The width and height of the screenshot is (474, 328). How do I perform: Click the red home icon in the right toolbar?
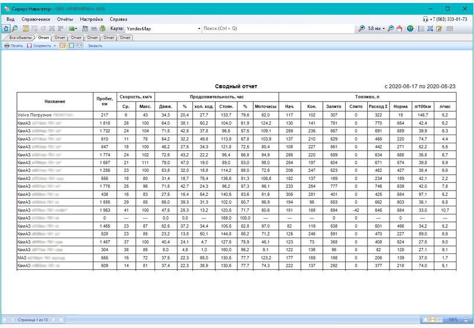point(399,28)
